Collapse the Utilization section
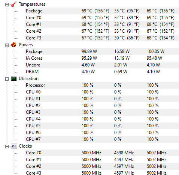Viewport: 179px width, 175px height. pos(7,79)
